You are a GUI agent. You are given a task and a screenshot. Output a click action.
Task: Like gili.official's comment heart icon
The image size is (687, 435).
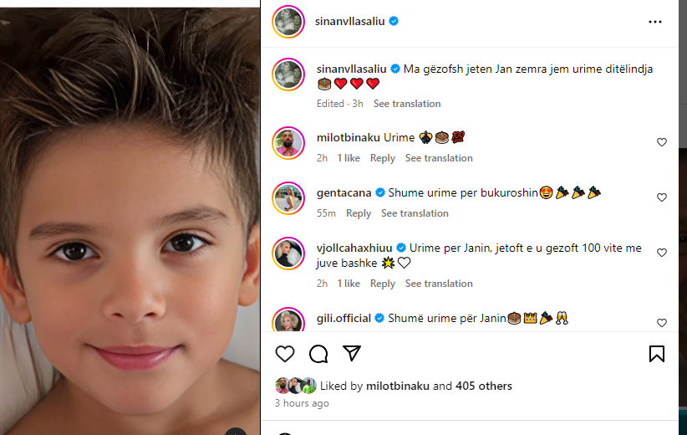(662, 323)
